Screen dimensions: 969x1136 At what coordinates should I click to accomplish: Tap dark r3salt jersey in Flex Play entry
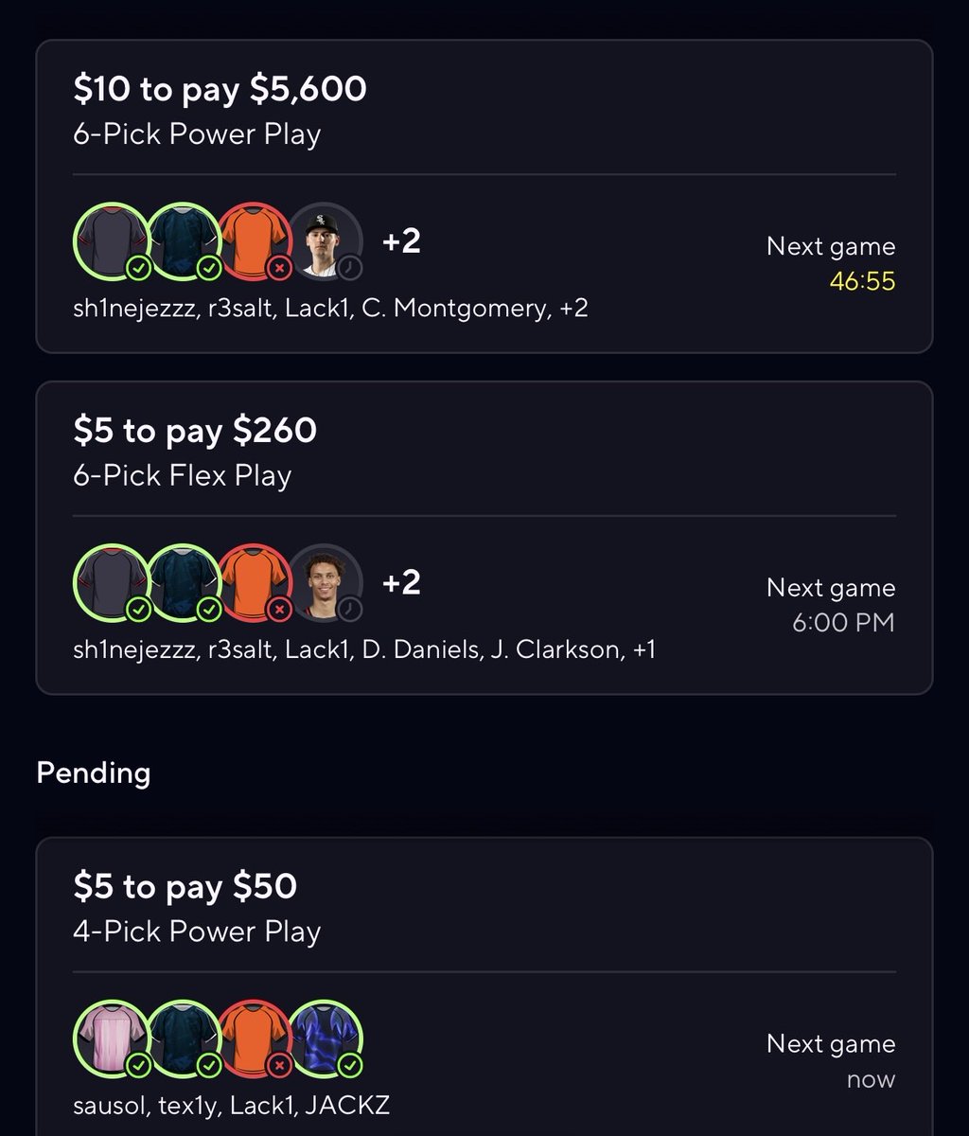point(183,582)
